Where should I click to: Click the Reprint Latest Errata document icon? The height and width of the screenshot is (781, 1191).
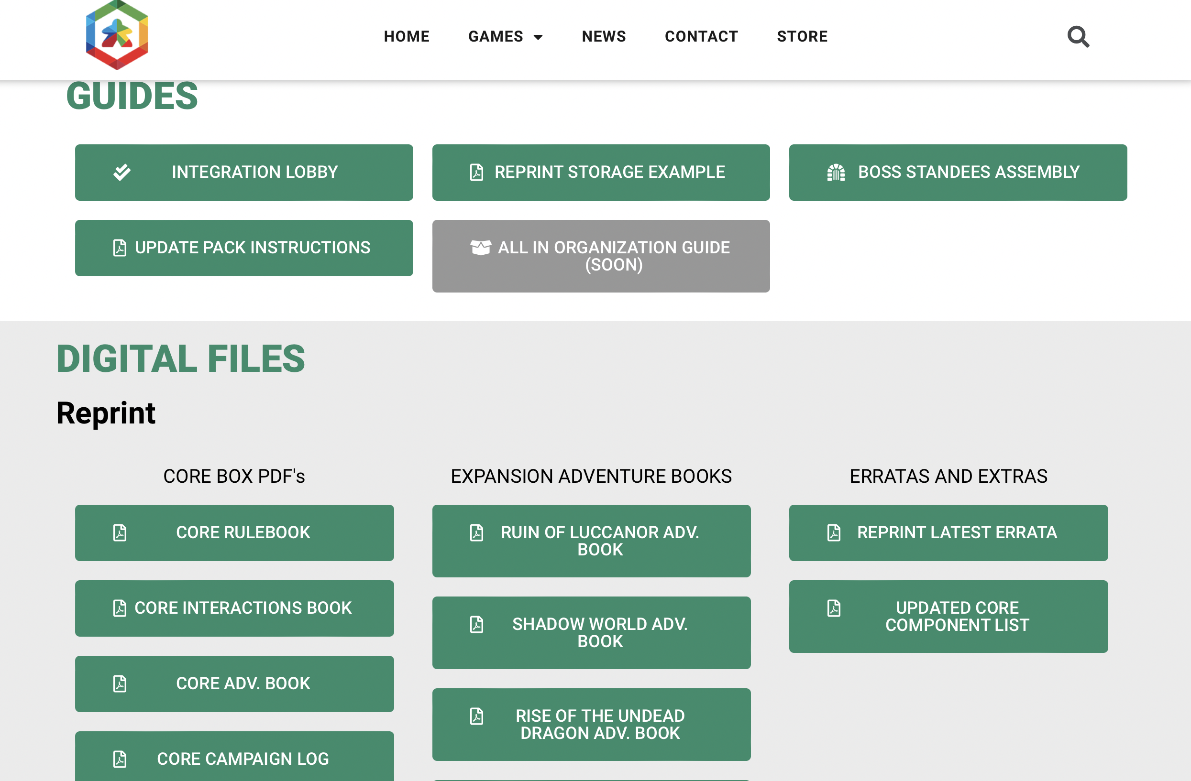(834, 532)
